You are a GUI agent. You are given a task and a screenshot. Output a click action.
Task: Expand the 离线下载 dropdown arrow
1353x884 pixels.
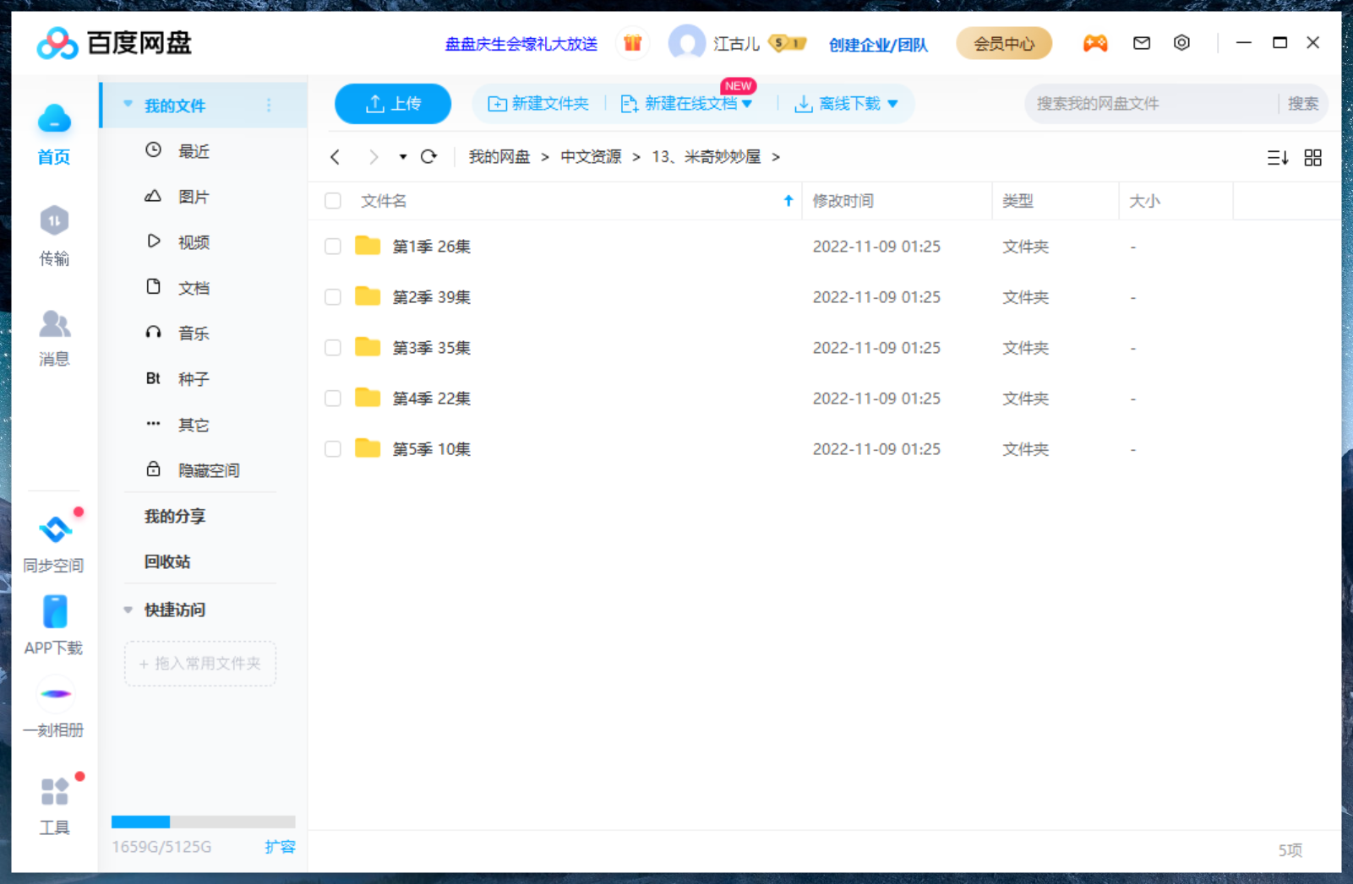(893, 103)
